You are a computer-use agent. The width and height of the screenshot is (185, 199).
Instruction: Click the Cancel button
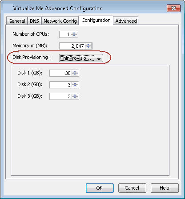[x=132, y=188]
